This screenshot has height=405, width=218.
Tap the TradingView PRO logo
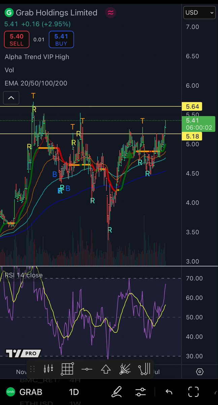coord(24,353)
